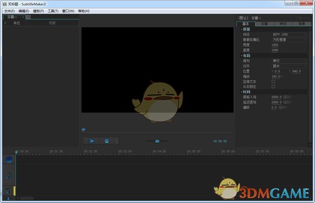The width and height of the screenshot is (315, 203).
Task: Click the 提前入场 field showing 2000.0
Action: coord(277,97)
